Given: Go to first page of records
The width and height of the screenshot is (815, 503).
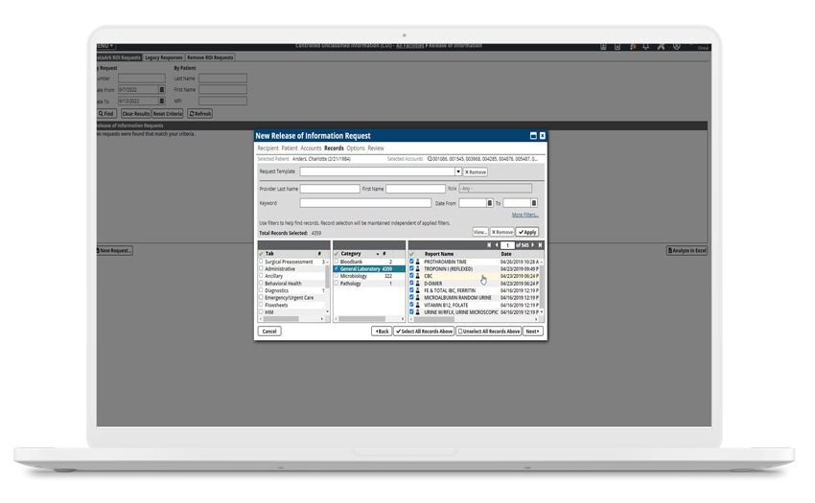Looking at the screenshot, I should coord(489,244).
